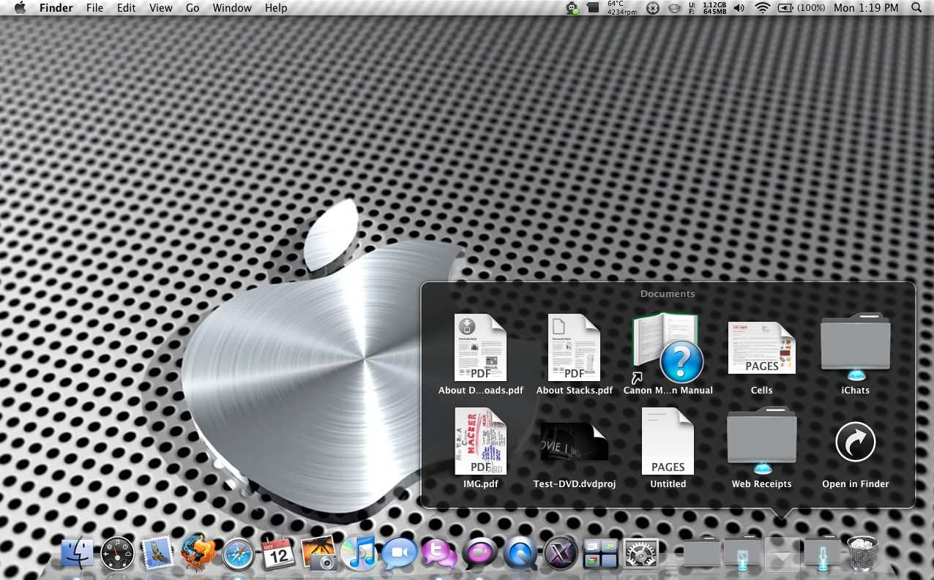Click the Adium duck status icon
The width and height of the screenshot is (934, 580).
(x=573, y=8)
